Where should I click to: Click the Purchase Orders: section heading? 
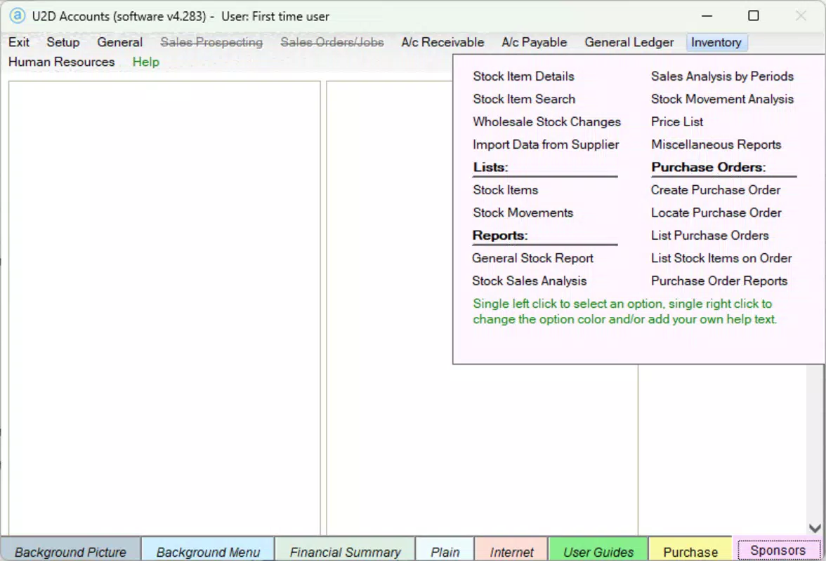(709, 167)
